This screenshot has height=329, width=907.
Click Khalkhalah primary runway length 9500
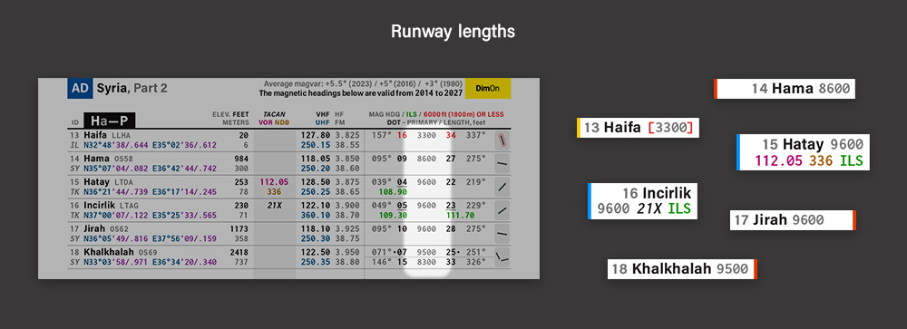(427, 252)
